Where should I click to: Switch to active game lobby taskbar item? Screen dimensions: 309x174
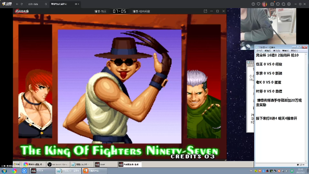tap(130, 164)
